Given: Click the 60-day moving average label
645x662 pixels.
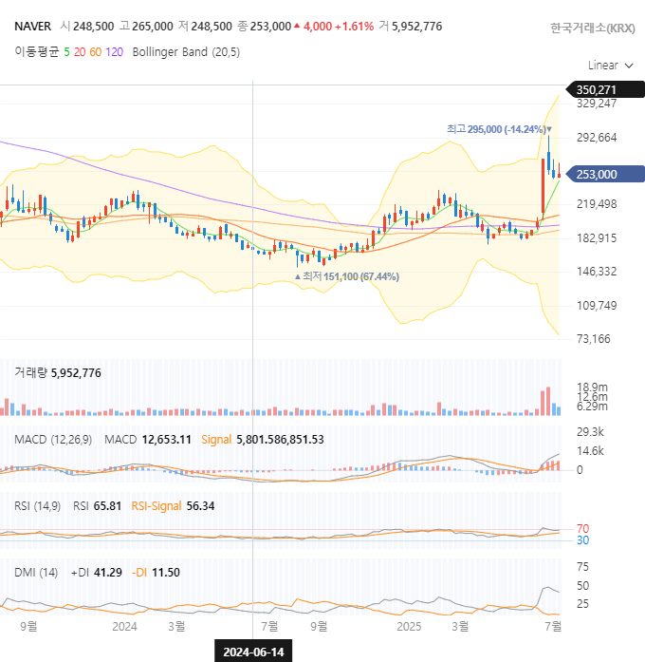Looking at the screenshot, I should (x=95, y=52).
